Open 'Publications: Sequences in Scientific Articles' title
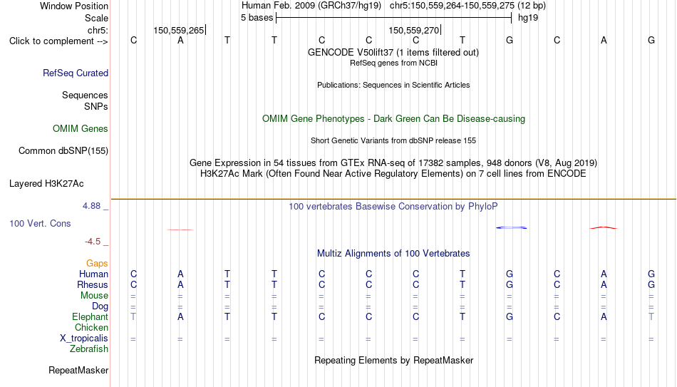Viewport: 677px width, 387px height. (x=393, y=85)
